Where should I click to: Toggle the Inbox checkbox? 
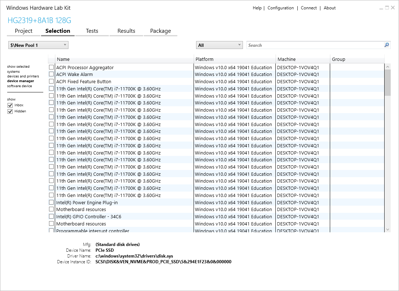[10, 105]
